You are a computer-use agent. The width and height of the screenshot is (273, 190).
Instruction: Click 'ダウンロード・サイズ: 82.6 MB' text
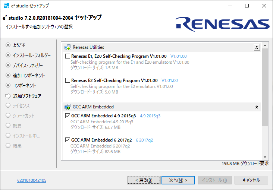95,152
